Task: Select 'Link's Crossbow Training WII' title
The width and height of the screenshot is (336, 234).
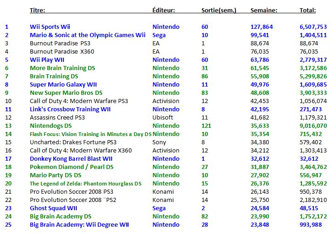Action: pyautogui.click(x=70, y=109)
